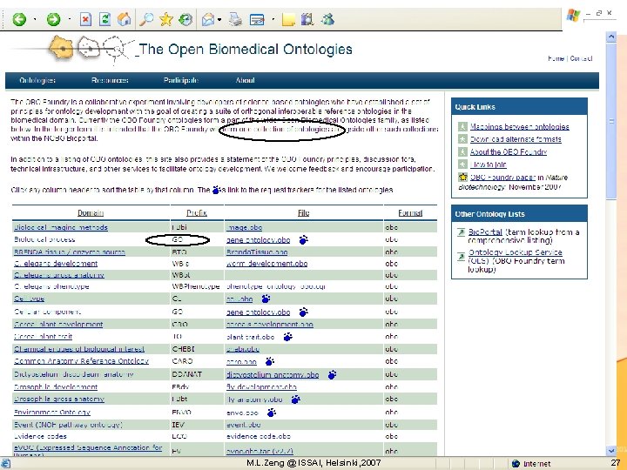Viewport: 627px width, 470px height.
Task: Click the Internet zone globe in status bar
Action: pyautogui.click(x=516, y=464)
